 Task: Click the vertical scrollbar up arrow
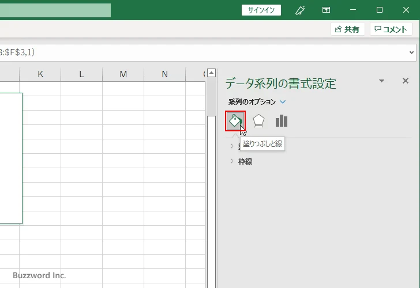211,73
